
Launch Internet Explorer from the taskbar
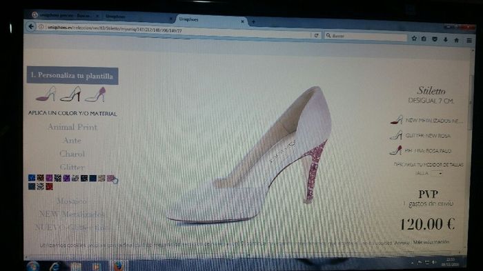55,266
